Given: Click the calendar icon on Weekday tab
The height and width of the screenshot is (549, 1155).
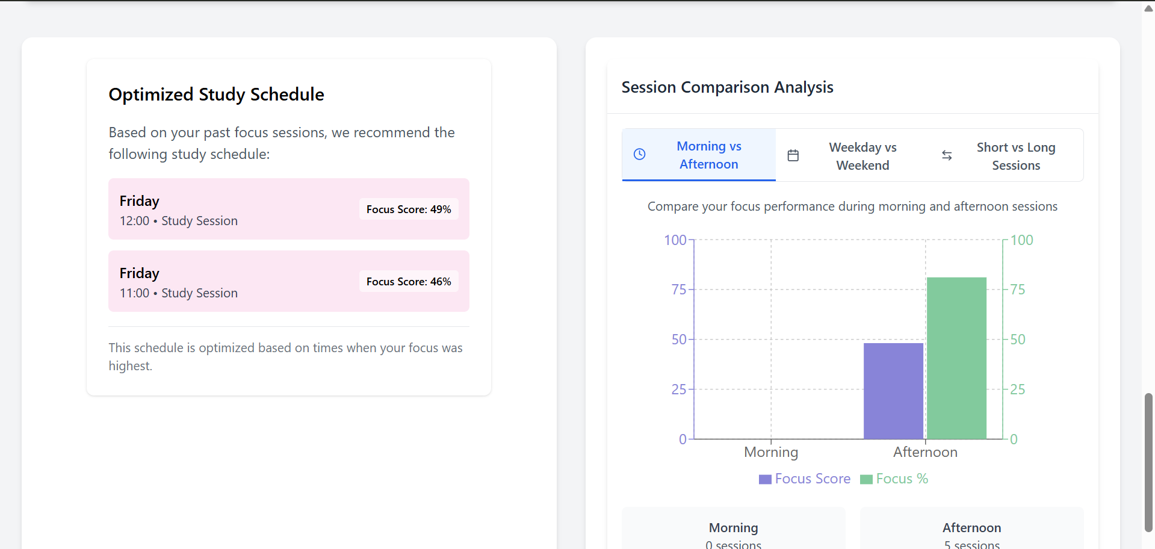Looking at the screenshot, I should [793, 156].
